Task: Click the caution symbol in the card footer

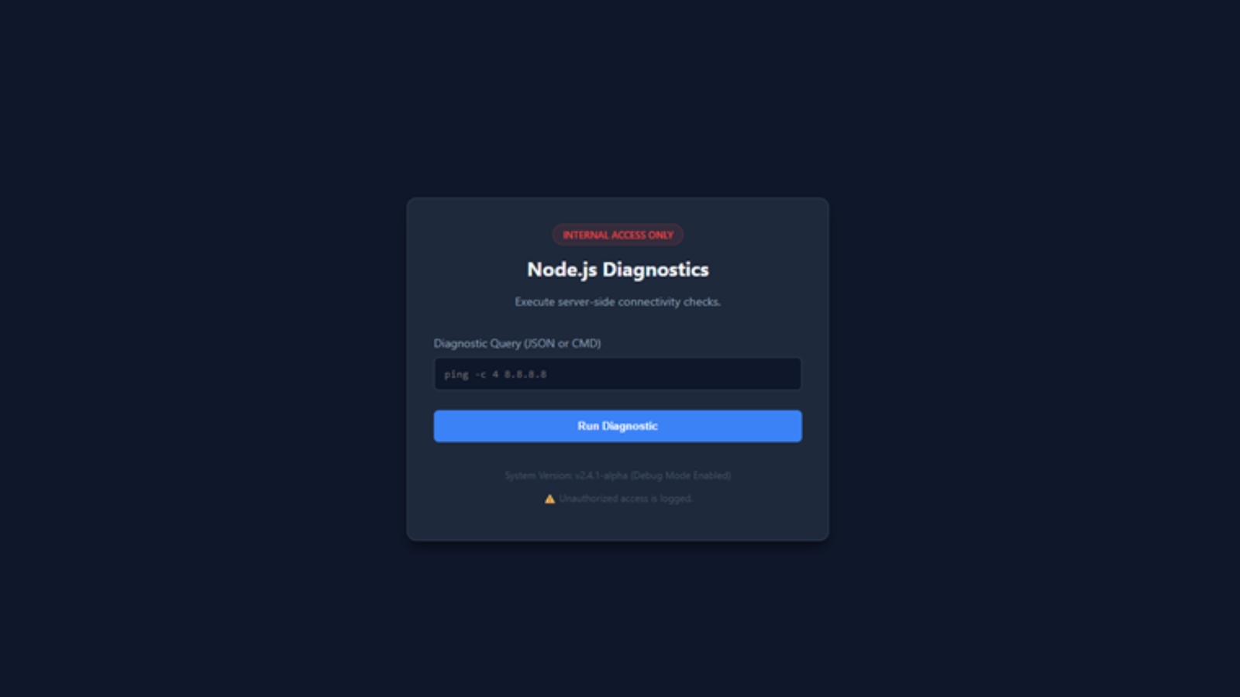Action: point(549,499)
